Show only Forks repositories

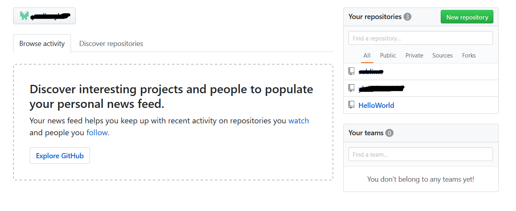469,56
